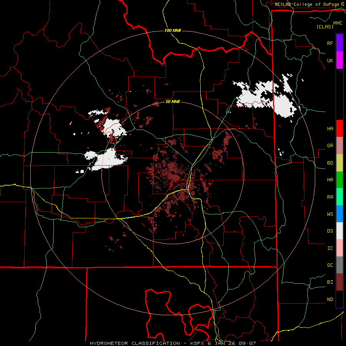This screenshot has width=346, height=346.
Task: Select the BD yellow legend swatch
Action: 339,163
